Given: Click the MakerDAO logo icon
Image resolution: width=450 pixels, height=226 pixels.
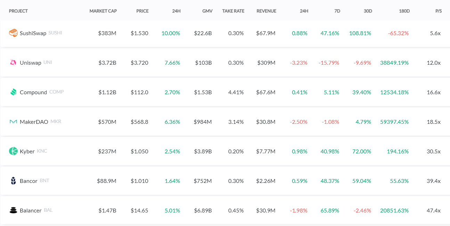Looking at the screenshot, I should pos(13,122).
